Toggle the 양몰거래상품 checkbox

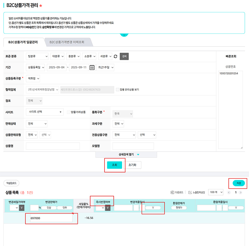[69, 112]
